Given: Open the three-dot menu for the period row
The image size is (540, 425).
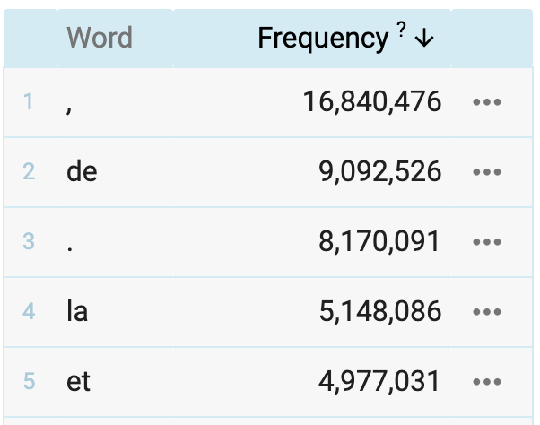Looking at the screenshot, I should coord(486,241).
